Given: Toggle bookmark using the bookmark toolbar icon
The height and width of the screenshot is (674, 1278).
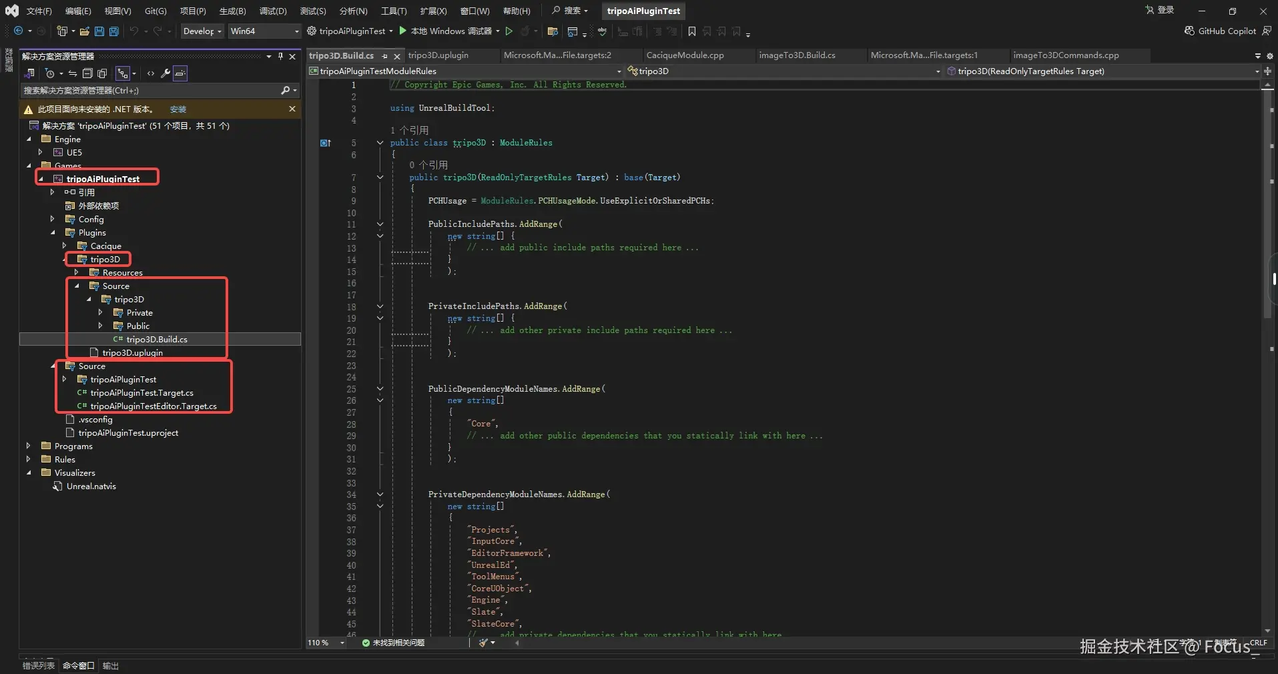Looking at the screenshot, I should 691,31.
